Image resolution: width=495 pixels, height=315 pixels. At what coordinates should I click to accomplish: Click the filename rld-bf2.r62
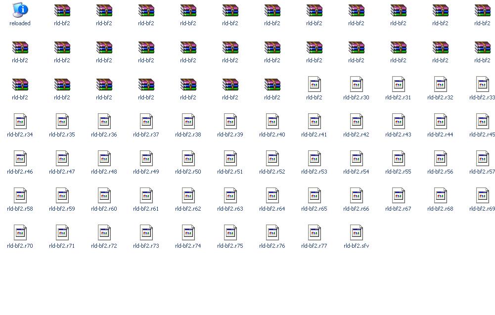tap(188, 209)
